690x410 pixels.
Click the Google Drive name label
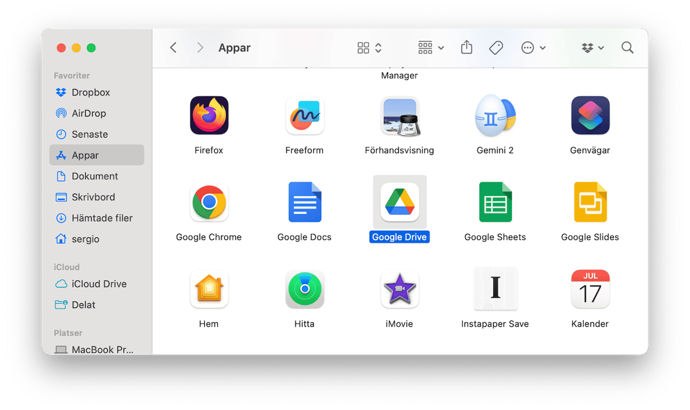(x=399, y=237)
